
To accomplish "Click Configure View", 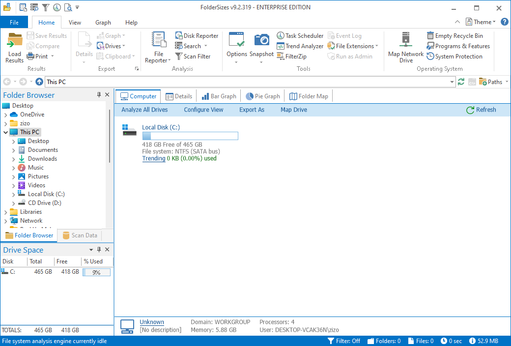I will (203, 110).
